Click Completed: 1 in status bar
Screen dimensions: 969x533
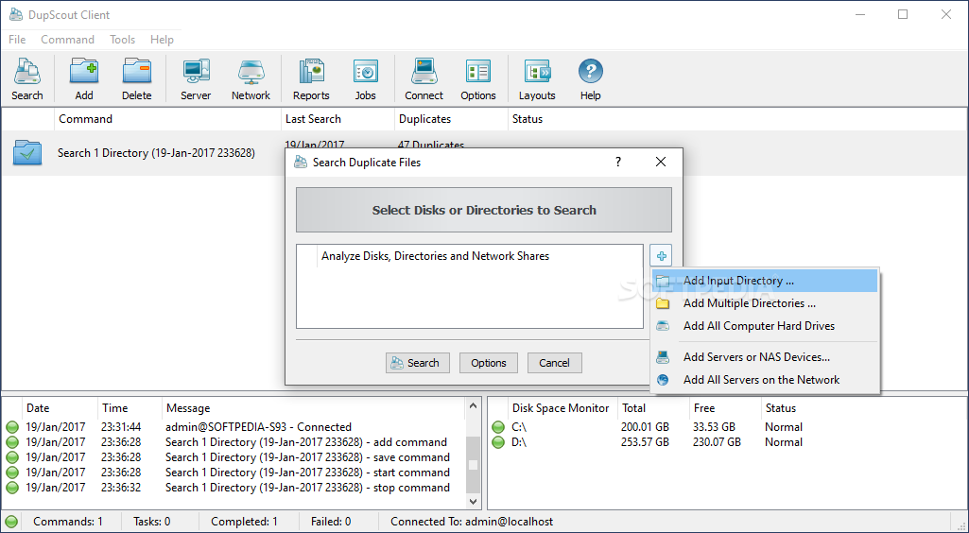click(244, 522)
